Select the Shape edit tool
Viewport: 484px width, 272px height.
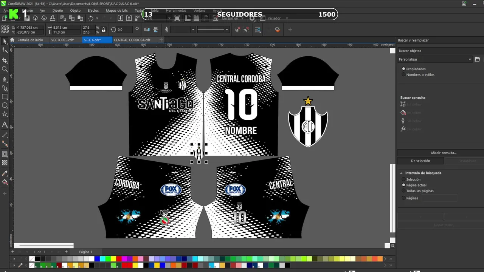tap(5, 50)
